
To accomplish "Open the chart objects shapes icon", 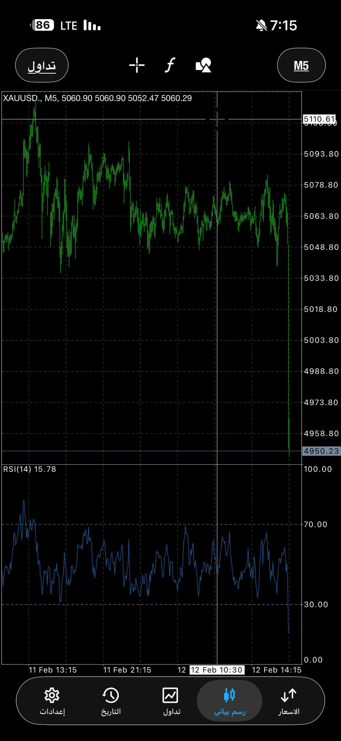I will (x=203, y=65).
